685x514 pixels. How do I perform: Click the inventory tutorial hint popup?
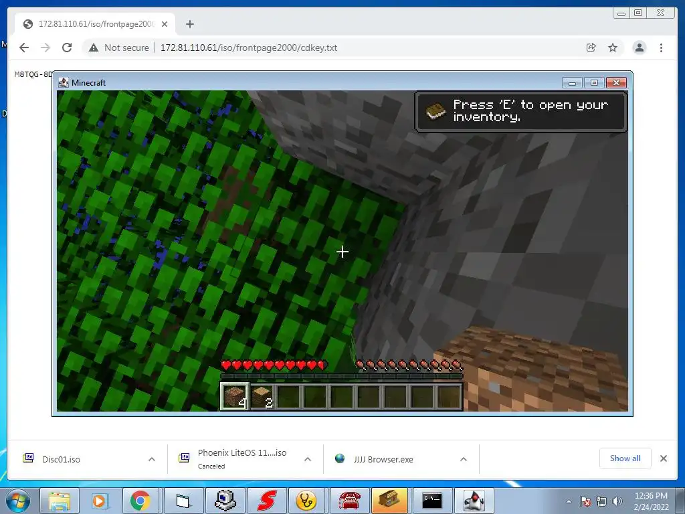(x=520, y=112)
